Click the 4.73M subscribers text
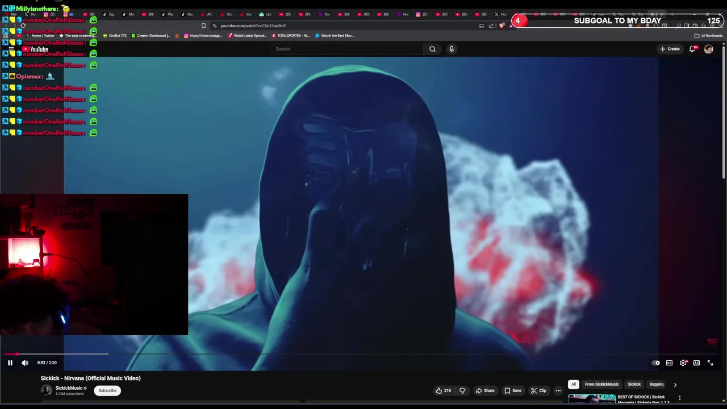Image resolution: width=727 pixels, height=409 pixels. (69, 394)
